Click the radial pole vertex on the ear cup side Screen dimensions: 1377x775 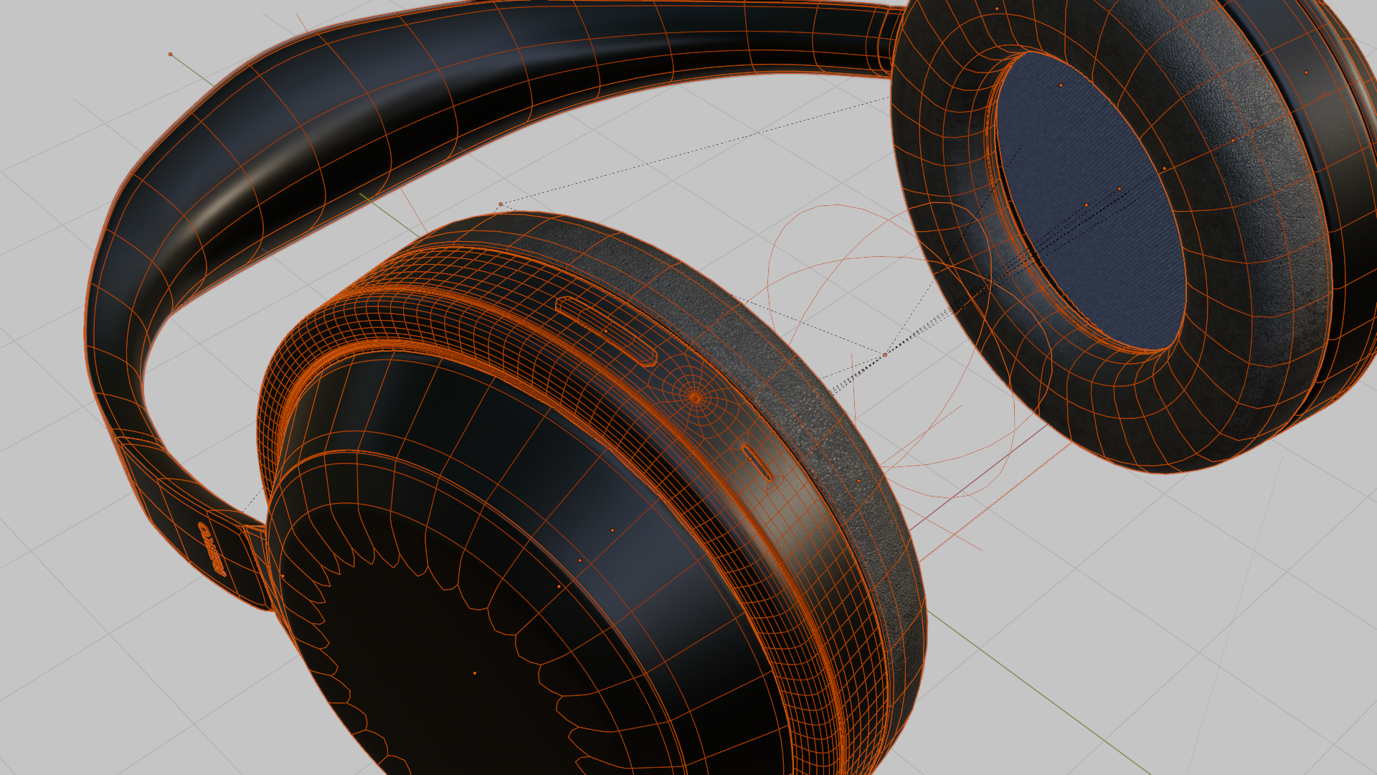click(694, 397)
